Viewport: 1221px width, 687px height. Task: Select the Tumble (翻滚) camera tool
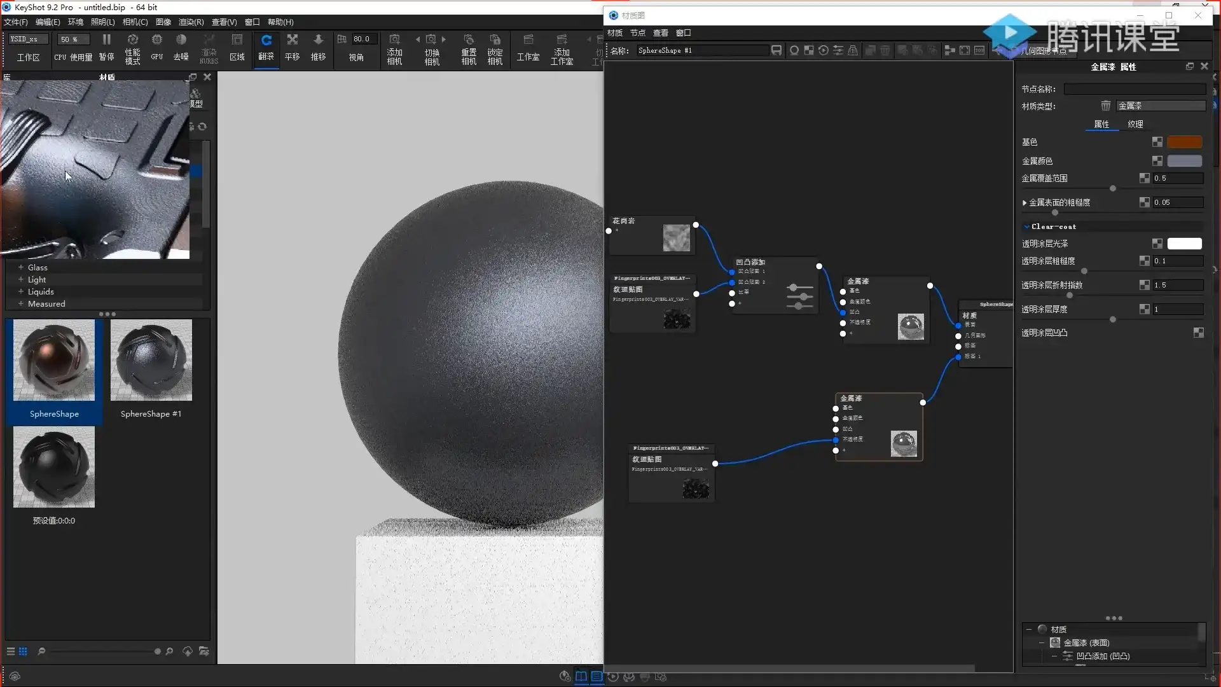pyautogui.click(x=266, y=40)
